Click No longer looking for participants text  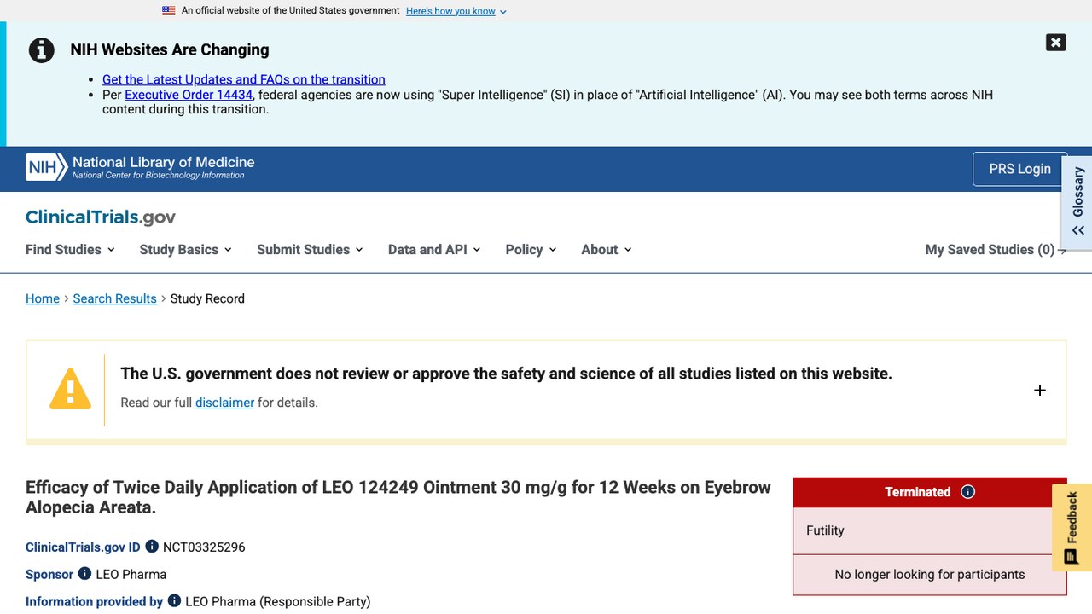[930, 575]
